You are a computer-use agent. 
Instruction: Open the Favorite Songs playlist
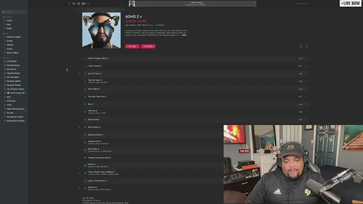(13, 65)
